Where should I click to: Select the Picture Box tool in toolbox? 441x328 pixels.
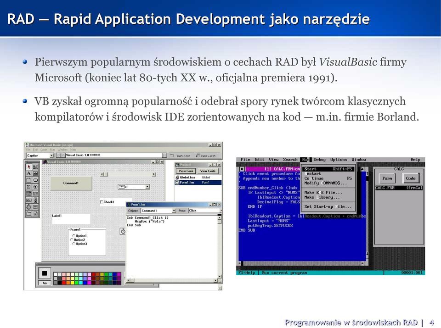click(x=35, y=167)
